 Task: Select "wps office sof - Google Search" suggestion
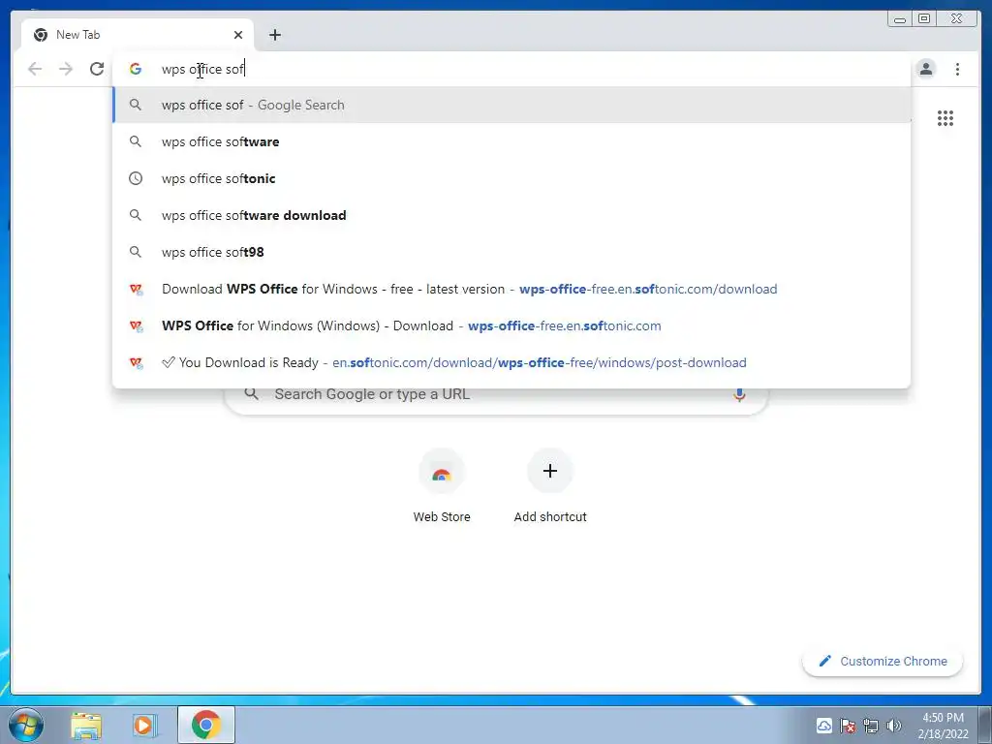pyautogui.click(x=511, y=105)
